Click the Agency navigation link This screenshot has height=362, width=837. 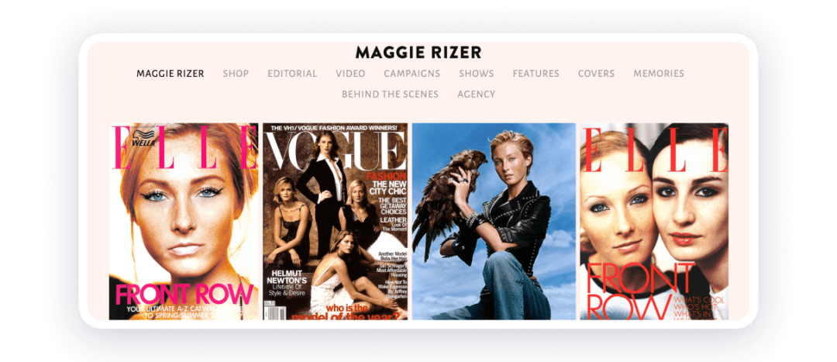[x=476, y=95]
